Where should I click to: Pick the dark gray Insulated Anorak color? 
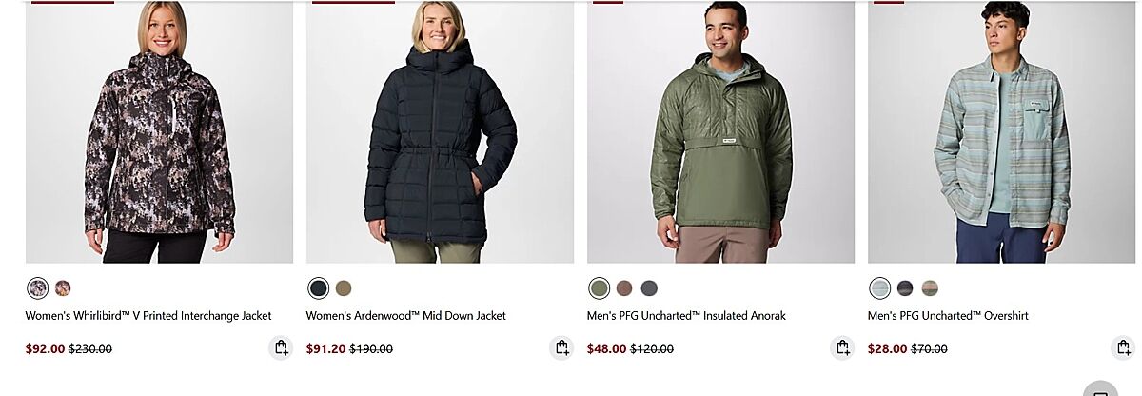click(649, 287)
